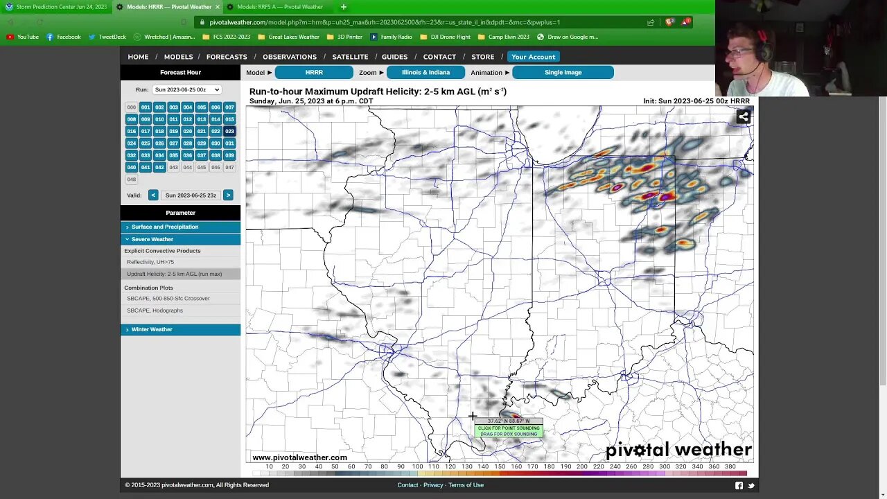This screenshot has width=887, height=499.
Task: Open the Facebook bookmark in bookmarks bar
Action: pos(64,37)
